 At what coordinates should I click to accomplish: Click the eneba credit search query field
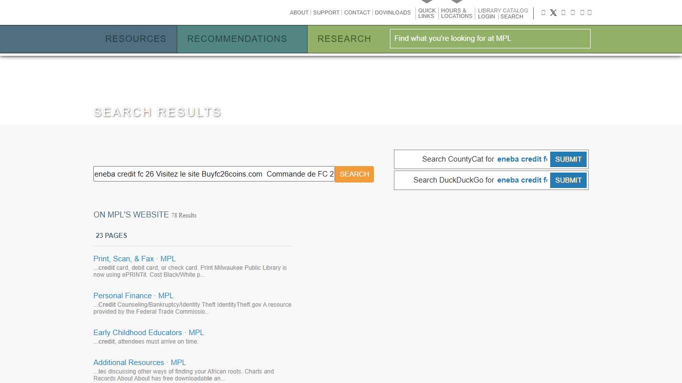214,174
